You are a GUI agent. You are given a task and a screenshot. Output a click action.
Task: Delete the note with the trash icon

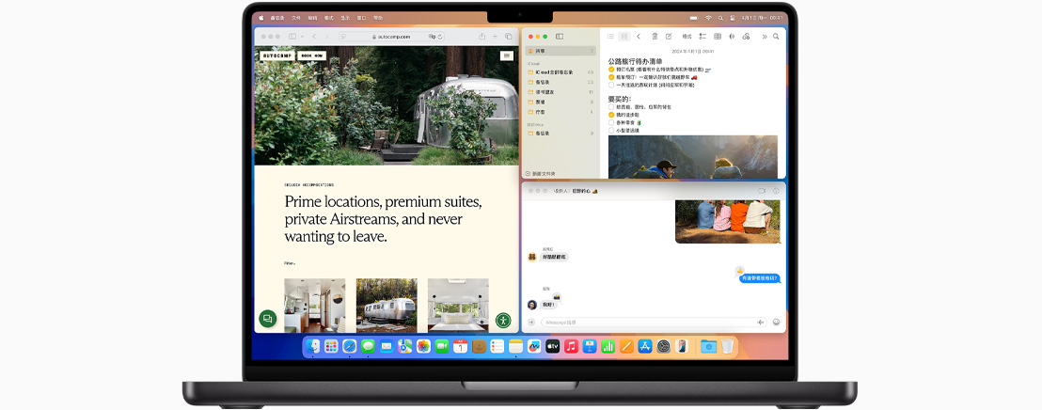[655, 37]
